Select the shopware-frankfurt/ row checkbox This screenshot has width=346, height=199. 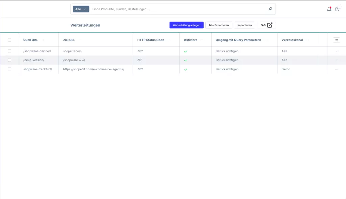tap(9, 69)
